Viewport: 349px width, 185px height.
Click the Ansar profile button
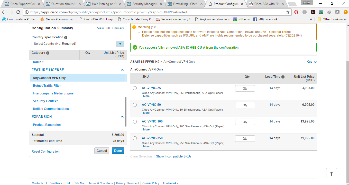306,2
